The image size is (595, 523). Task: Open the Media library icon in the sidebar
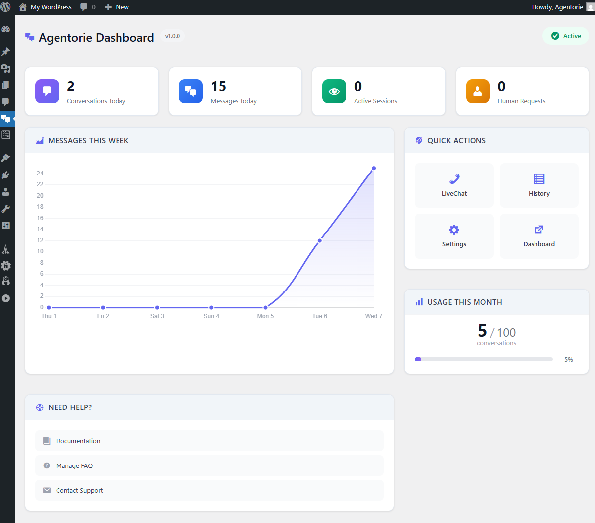6,68
